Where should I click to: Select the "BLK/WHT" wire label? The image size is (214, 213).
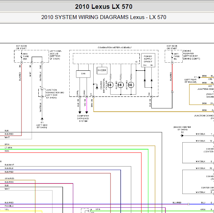point(10,165)
